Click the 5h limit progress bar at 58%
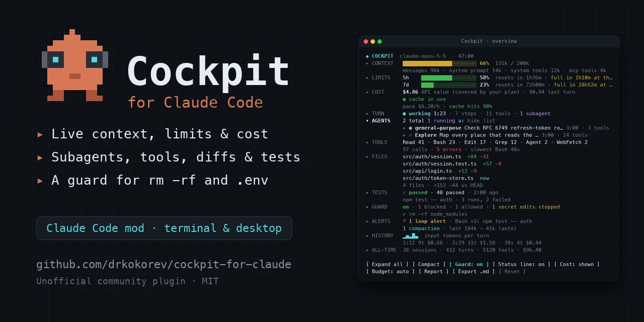644x322 pixels. pyautogui.click(x=449, y=78)
